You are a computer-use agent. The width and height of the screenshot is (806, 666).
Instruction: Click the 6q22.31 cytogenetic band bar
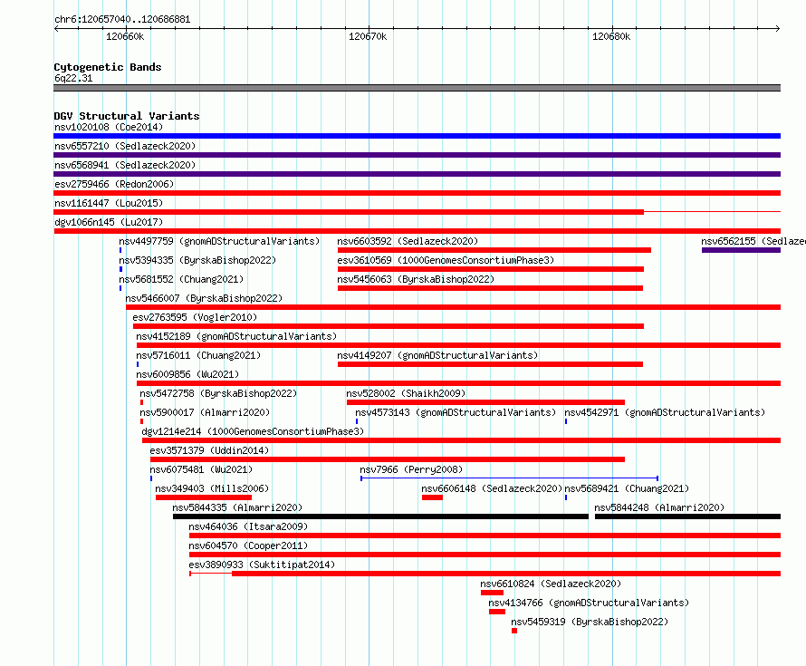pyautogui.click(x=417, y=88)
